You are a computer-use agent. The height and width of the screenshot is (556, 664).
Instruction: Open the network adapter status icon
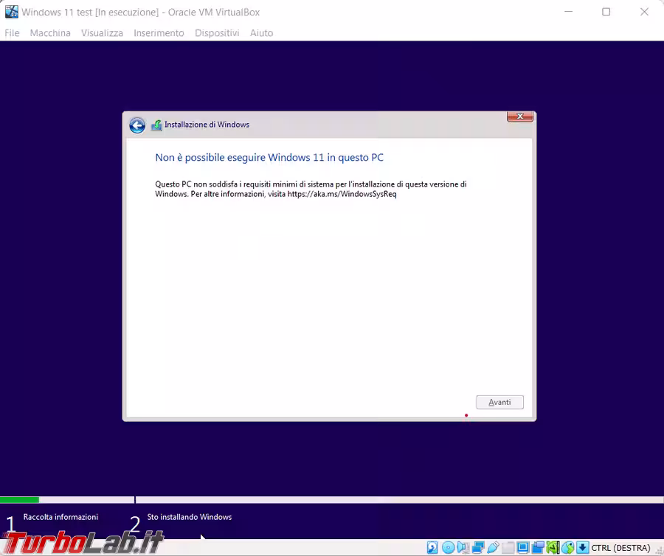(478, 548)
